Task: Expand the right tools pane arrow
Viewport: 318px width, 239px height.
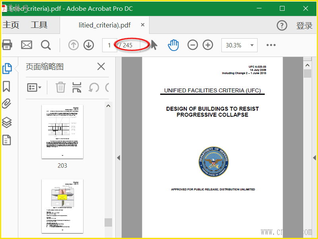Action: coord(314,158)
